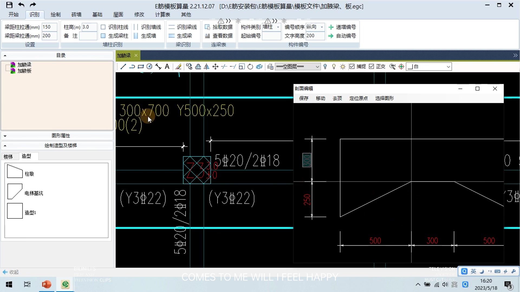Image resolution: width=520 pixels, height=292 pixels.
Task: Uncheck the 正交 ortho checkbox
Action: pos(372,67)
